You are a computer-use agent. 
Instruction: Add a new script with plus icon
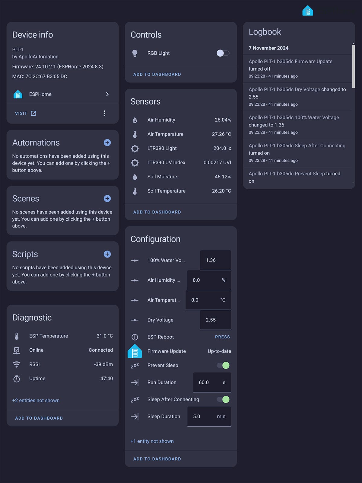click(107, 254)
